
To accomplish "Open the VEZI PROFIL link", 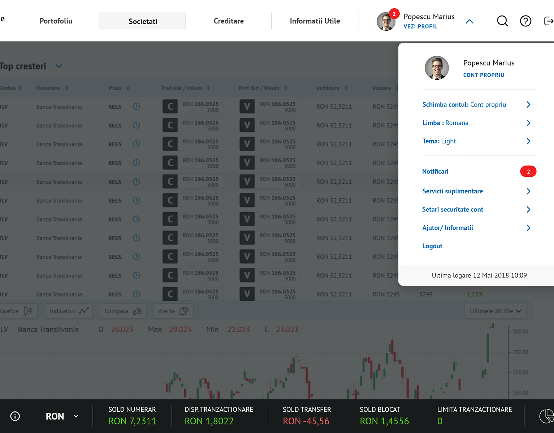I will [x=420, y=26].
